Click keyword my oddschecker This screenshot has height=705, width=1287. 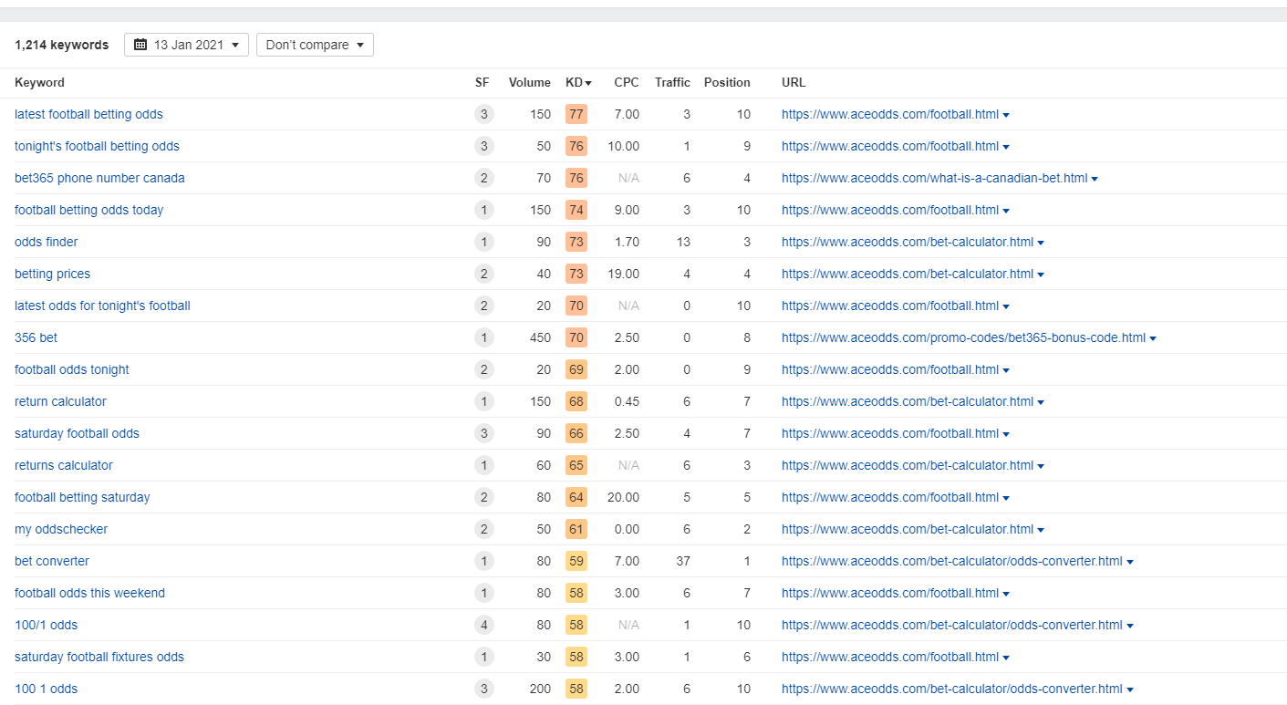click(61, 529)
